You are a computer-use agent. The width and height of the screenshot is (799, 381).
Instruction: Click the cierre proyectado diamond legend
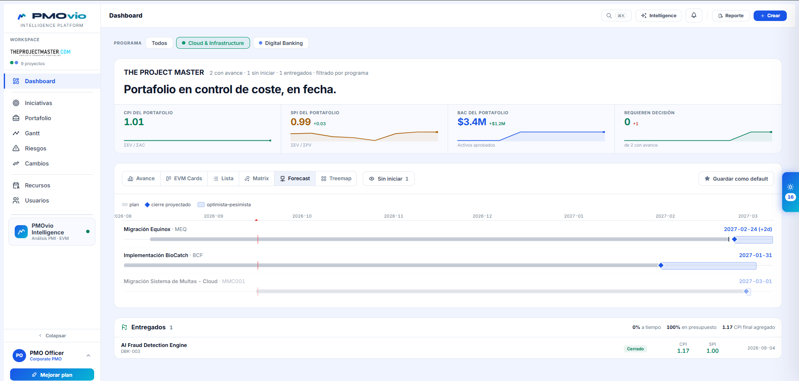point(147,205)
